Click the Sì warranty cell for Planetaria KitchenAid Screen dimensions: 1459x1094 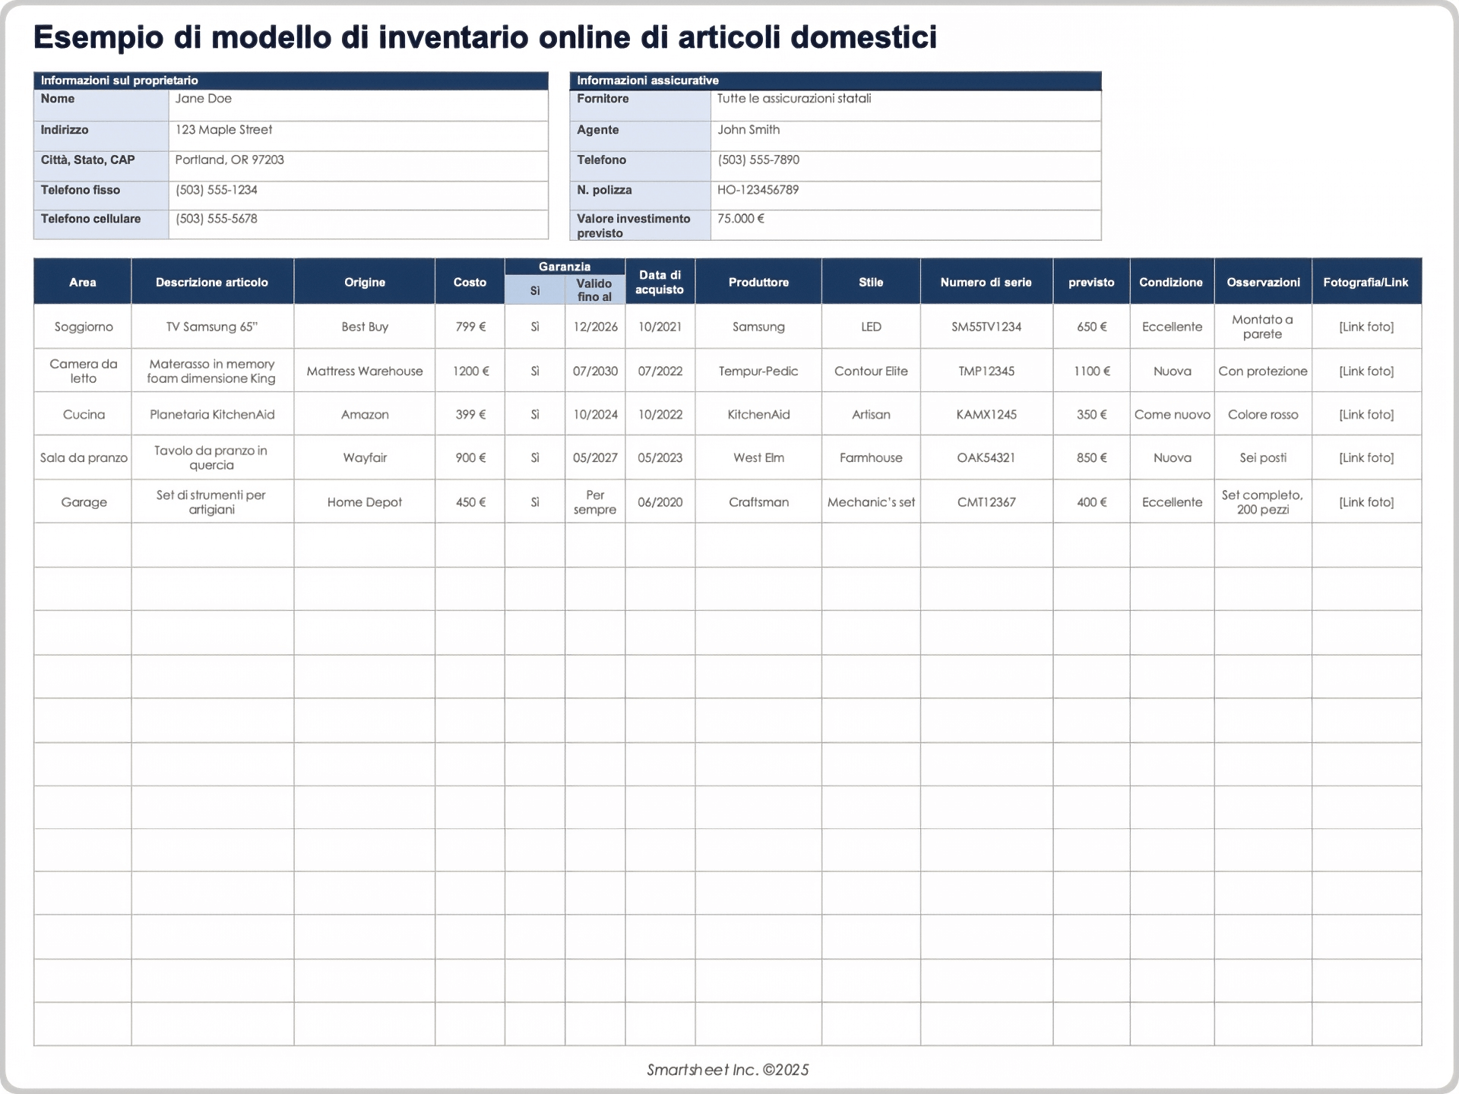(x=534, y=414)
